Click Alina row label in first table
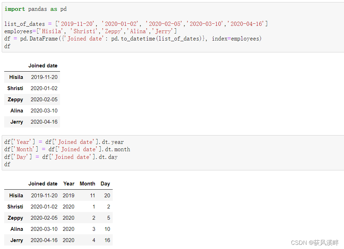Viewport: 344px width, 249px height. click(17, 111)
